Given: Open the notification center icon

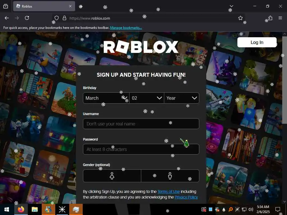Looking at the screenshot, I should [278, 209].
